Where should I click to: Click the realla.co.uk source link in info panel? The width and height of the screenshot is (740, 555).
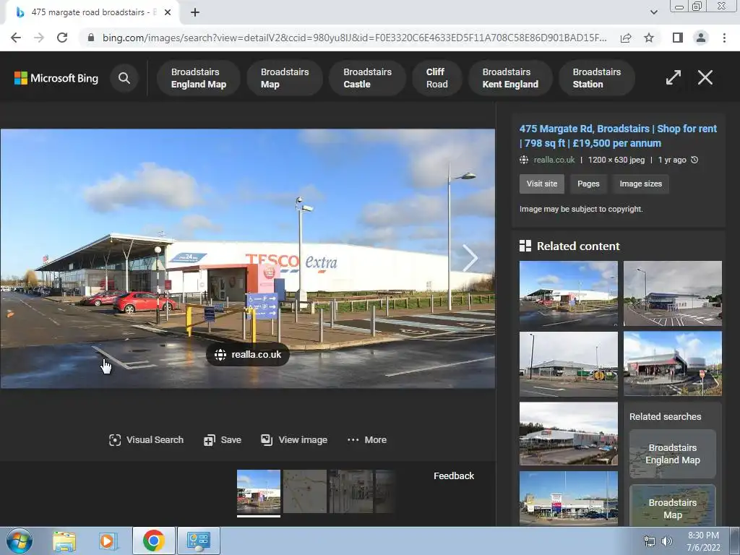tap(554, 160)
